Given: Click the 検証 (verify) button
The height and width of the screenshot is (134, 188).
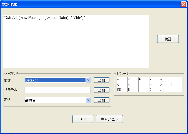Looking at the screenshot, I should point(168,39).
